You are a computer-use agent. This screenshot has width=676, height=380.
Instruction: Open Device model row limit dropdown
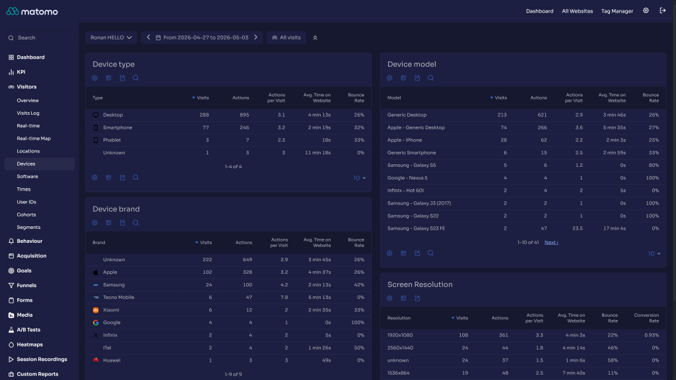654,254
